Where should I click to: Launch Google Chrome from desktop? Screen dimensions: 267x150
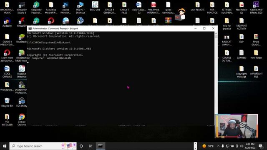22,120
